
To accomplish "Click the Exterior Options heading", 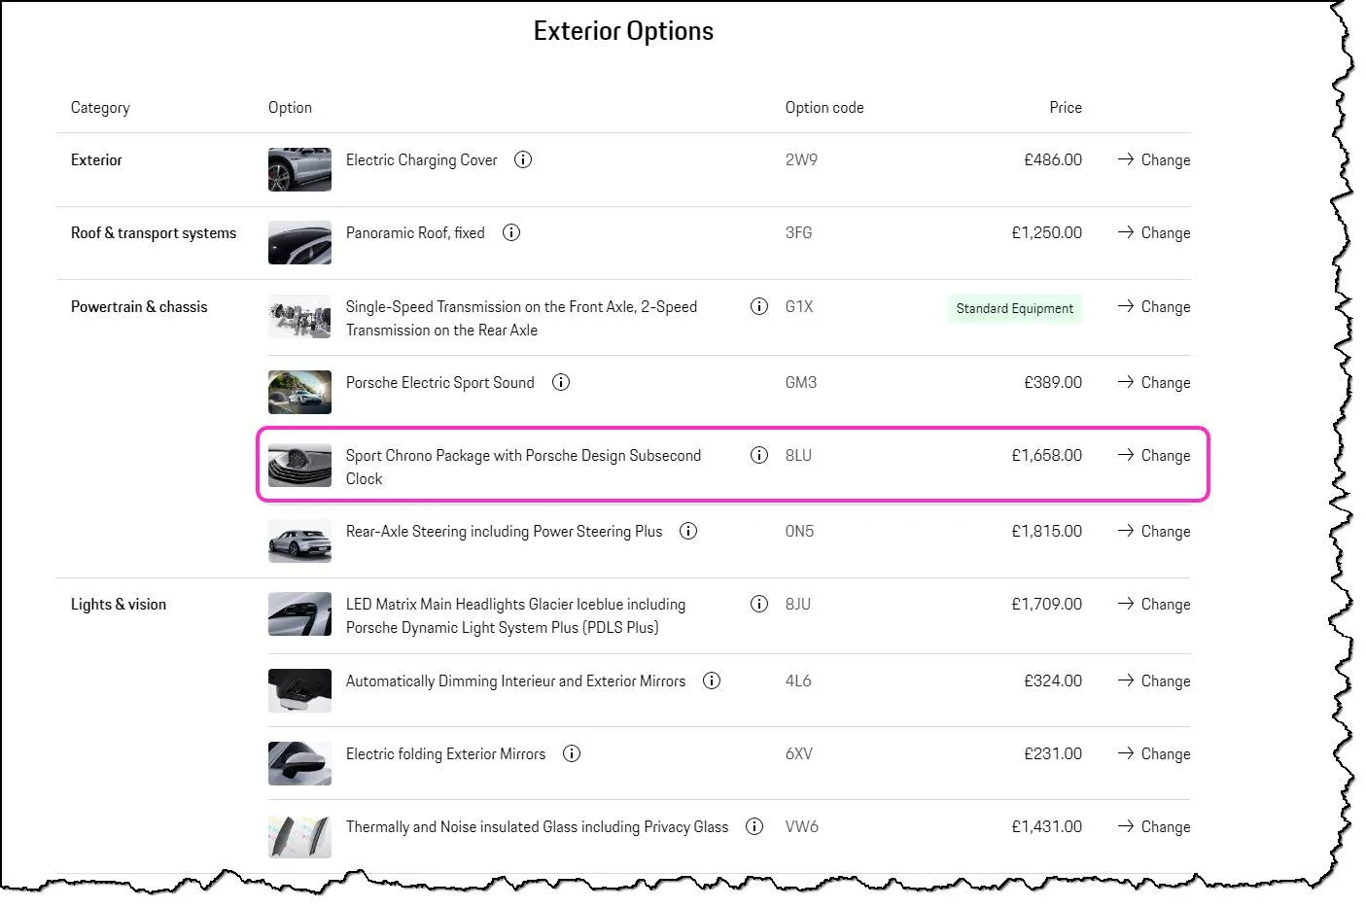I will click(x=623, y=31).
